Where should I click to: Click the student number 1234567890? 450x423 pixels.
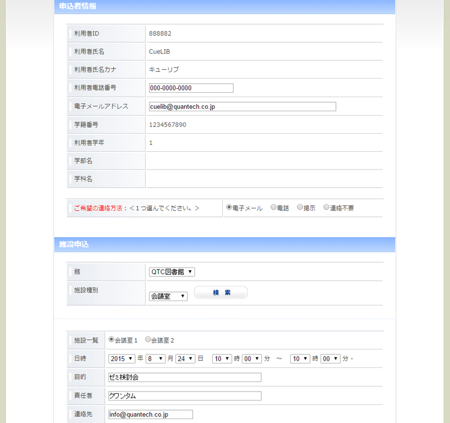pyautogui.click(x=168, y=125)
